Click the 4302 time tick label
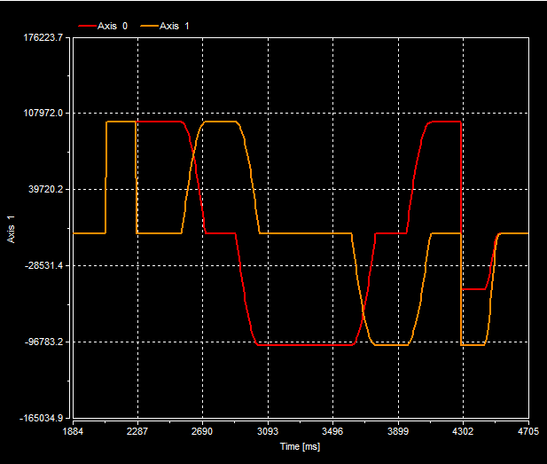Image resolution: width=547 pixels, height=464 pixels. click(x=463, y=433)
